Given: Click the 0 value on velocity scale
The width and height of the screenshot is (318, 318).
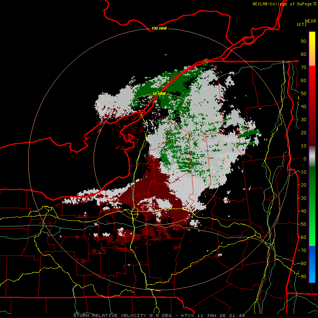Looking at the screenshot, I should [305, 159].
